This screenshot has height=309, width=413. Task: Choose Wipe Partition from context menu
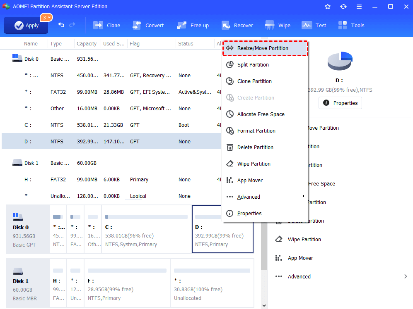[x=264, y=164]
